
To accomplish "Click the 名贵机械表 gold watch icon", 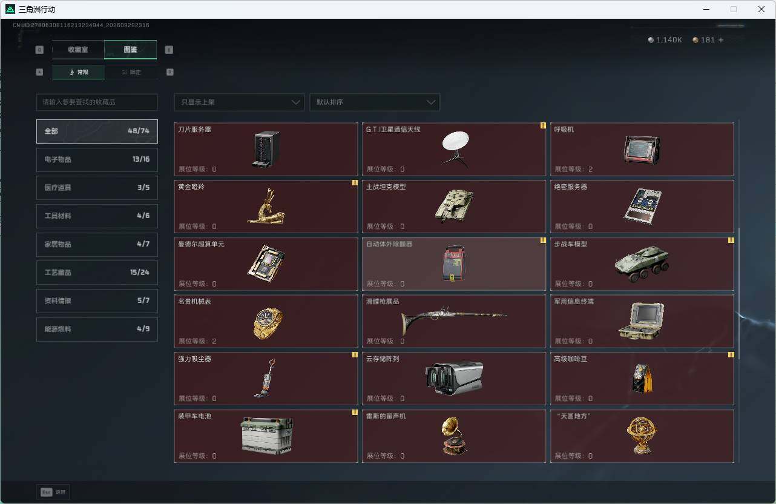I will (268, 323).
